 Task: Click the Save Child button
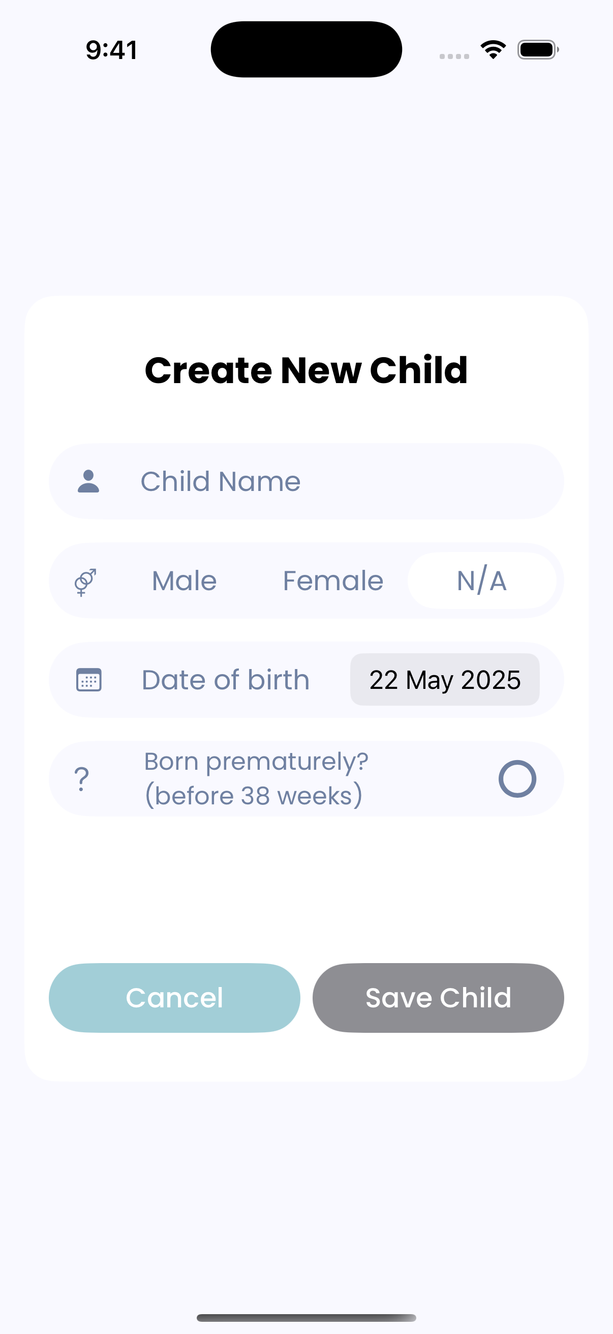[x=438, y=998]
